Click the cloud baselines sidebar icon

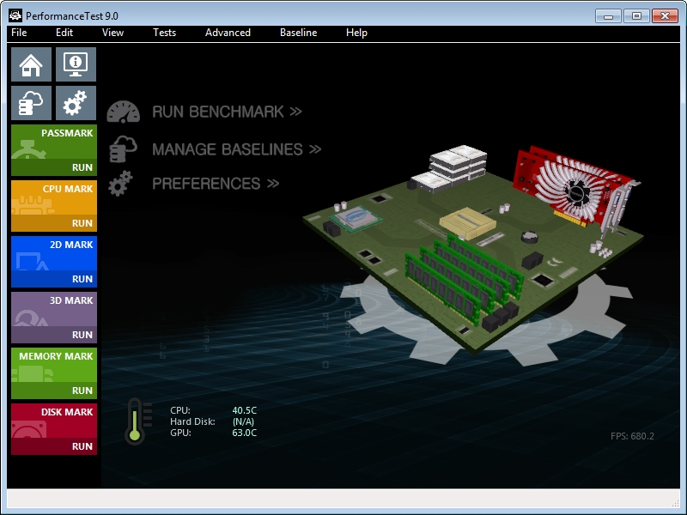coord(31,103)
